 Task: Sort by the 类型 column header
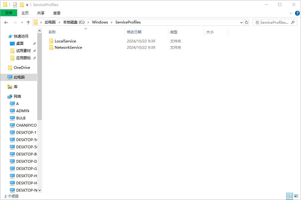pos(174,32)
